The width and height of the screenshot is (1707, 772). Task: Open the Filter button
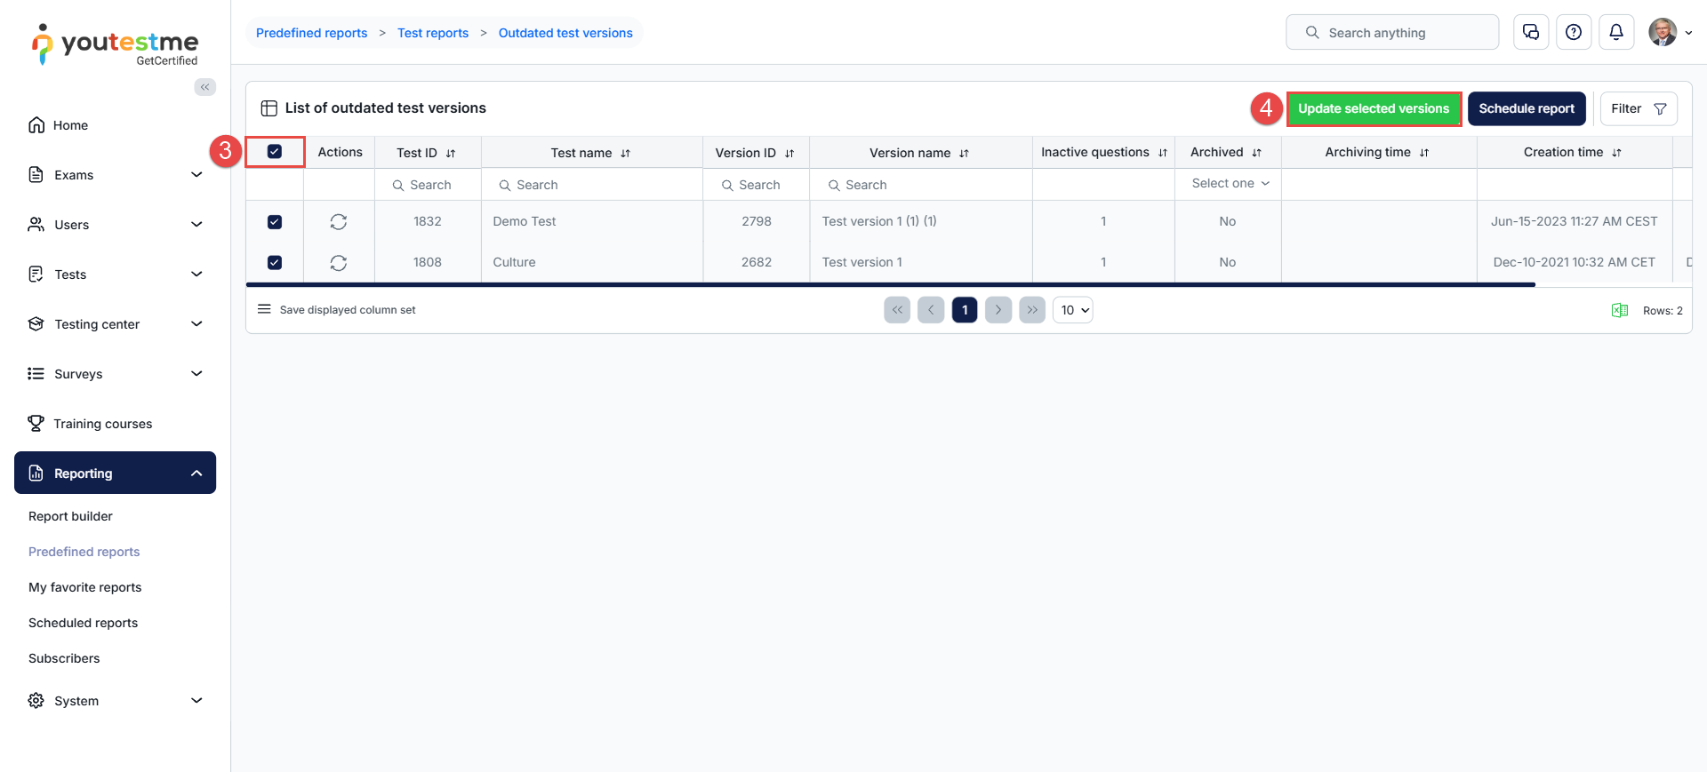tap(1639, 108)
